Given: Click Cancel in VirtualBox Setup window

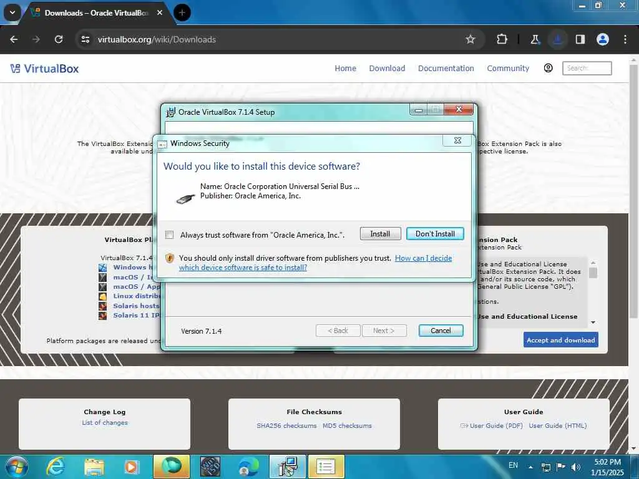Looking at the screenshot, I should pyautogui.click(x=441, y=331).
